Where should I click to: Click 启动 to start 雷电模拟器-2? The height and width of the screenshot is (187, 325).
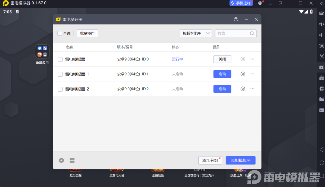pyautogui.click(x=222, y=89)
